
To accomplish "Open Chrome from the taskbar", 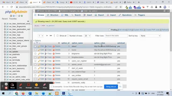I will [17, 93].
